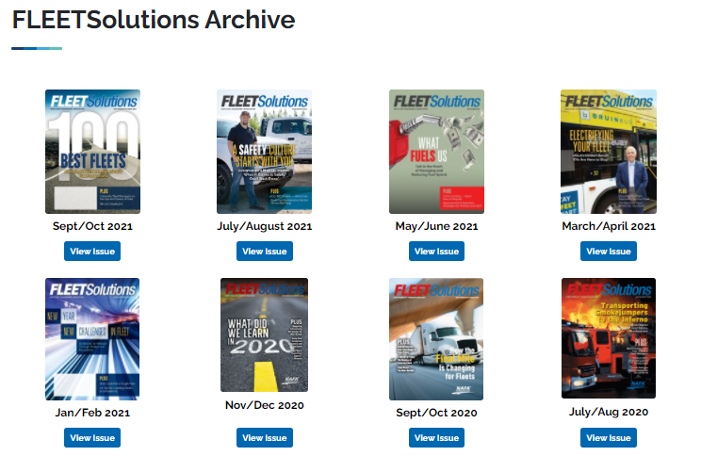Open the Sept/Oct 2021 cover thumbnail
This screenshot has height=456, width=701.
pos(92,152)
